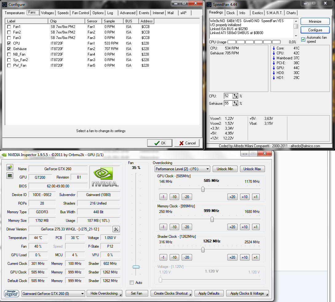Screen dimensions: 335x302
Task: Click the Gehäuse speed percentage input field
Action: click(x=228, y=103)
